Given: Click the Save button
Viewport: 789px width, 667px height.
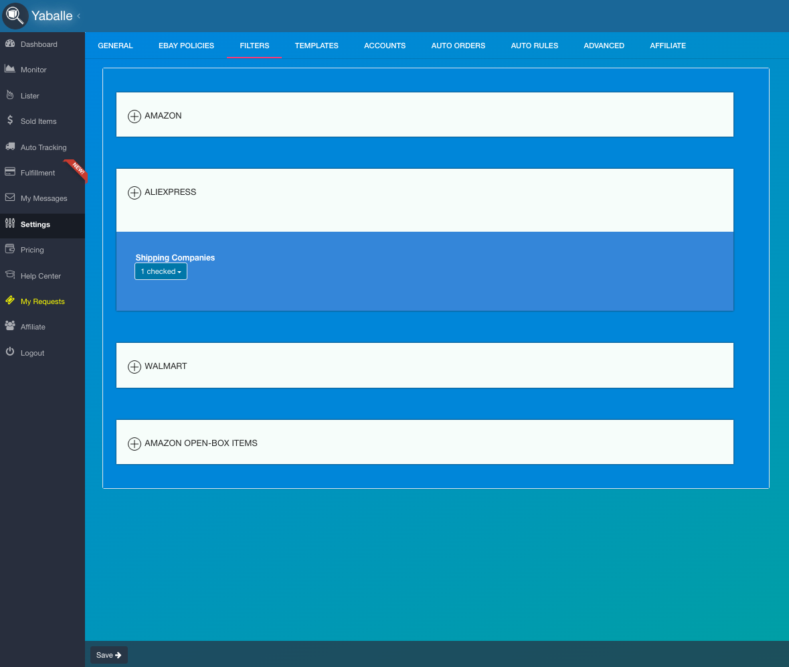Looking at the screenshot, I should [108, 655].
